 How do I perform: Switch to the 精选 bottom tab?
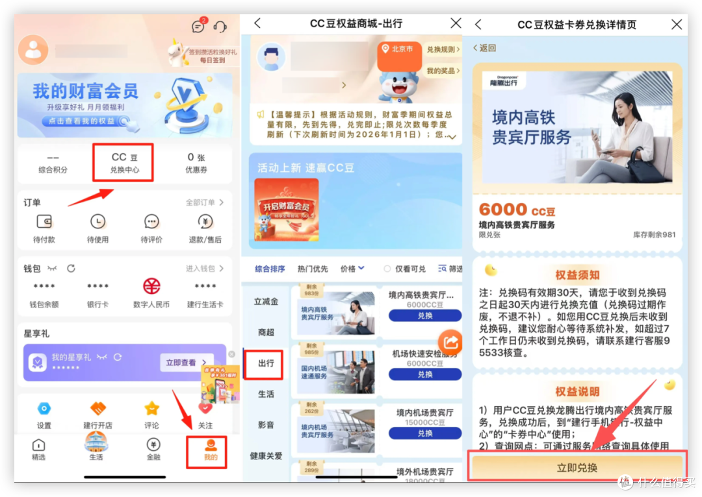coord(38,449)
